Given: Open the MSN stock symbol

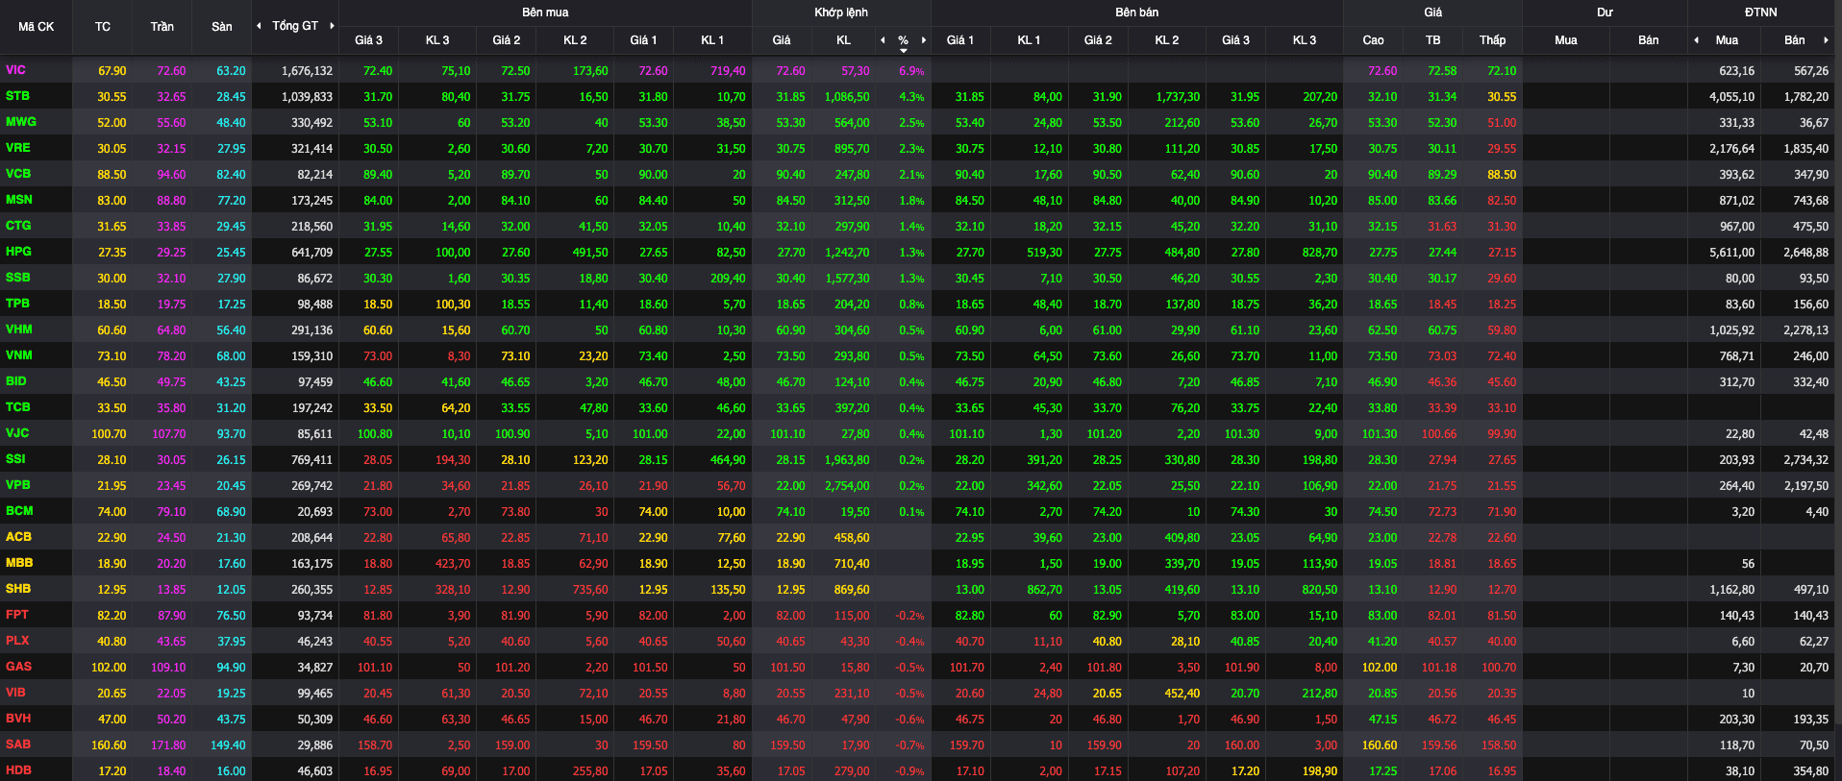Looking at the screenshot, I should [x=18, y=200].
